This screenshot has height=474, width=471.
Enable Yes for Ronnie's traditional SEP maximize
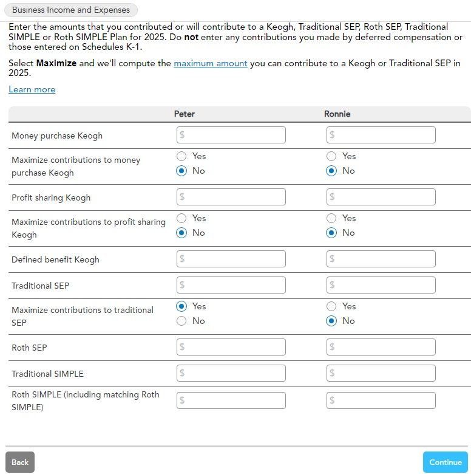click(x=331, y=306)
